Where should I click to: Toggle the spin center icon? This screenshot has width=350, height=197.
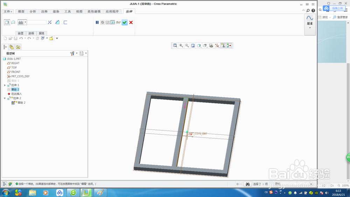[x=229, y=46]
